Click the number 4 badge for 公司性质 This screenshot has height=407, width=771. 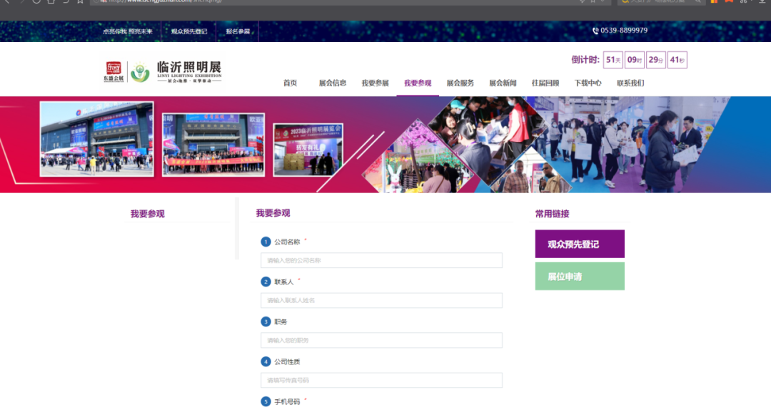coord(266,362)
